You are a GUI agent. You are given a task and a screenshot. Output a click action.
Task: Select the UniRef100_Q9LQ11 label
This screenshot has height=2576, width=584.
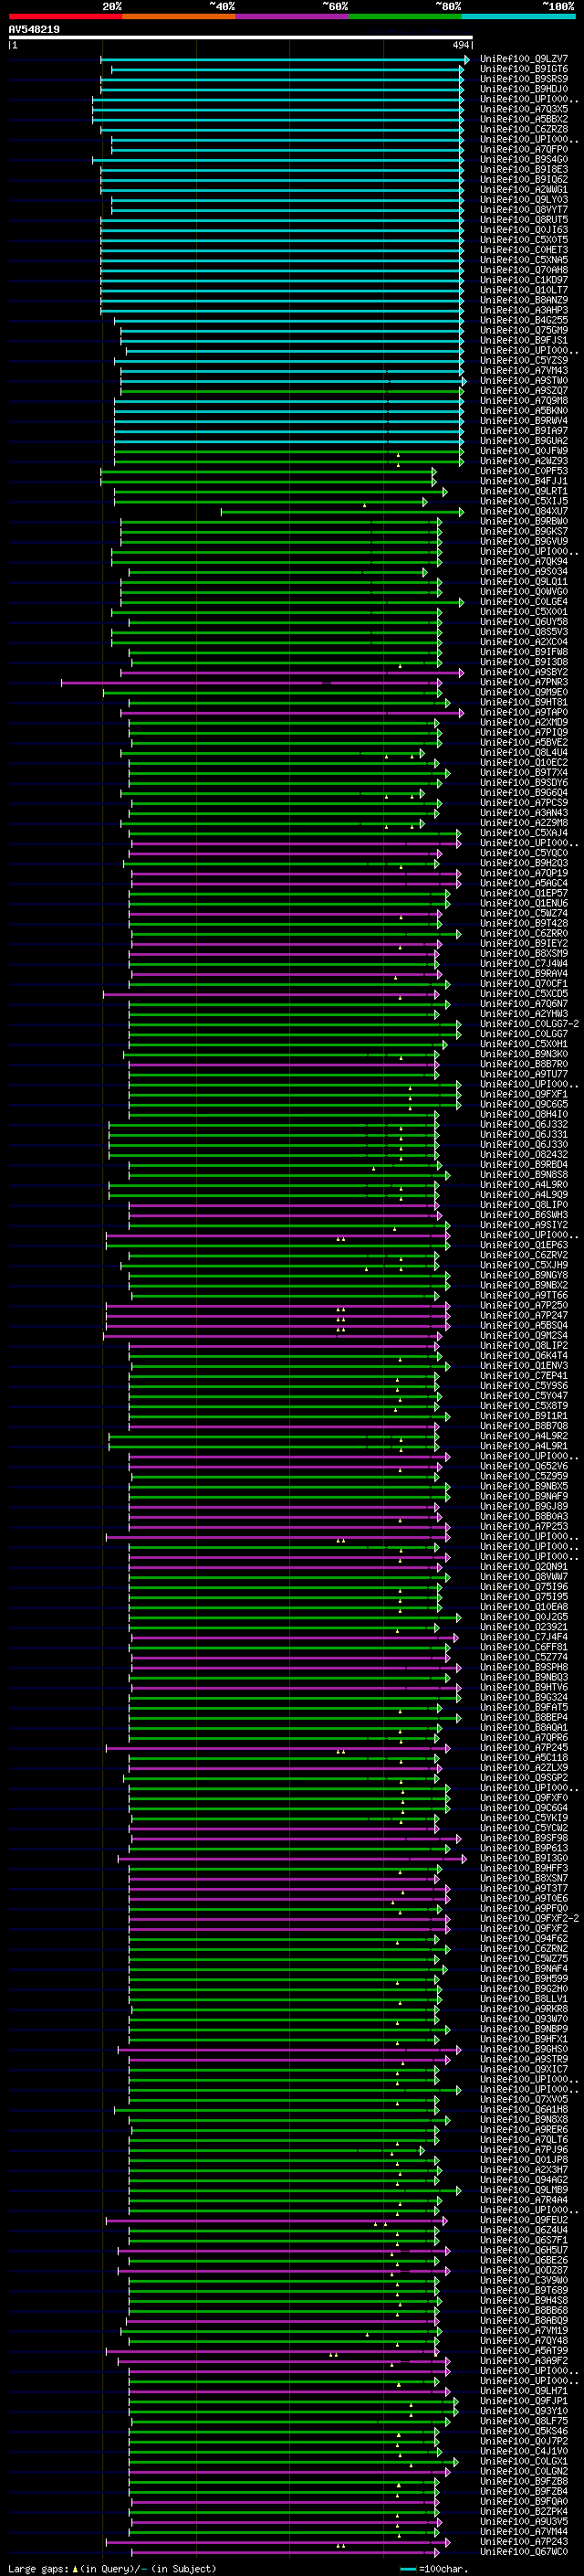pyautogui.click(x=524, y=582)
